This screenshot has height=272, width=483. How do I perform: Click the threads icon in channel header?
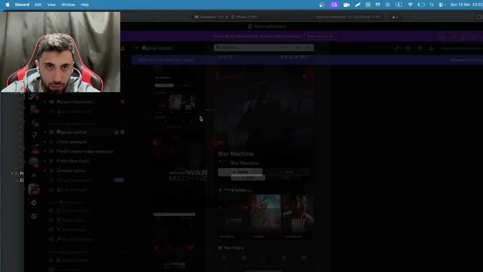point(397,48)
